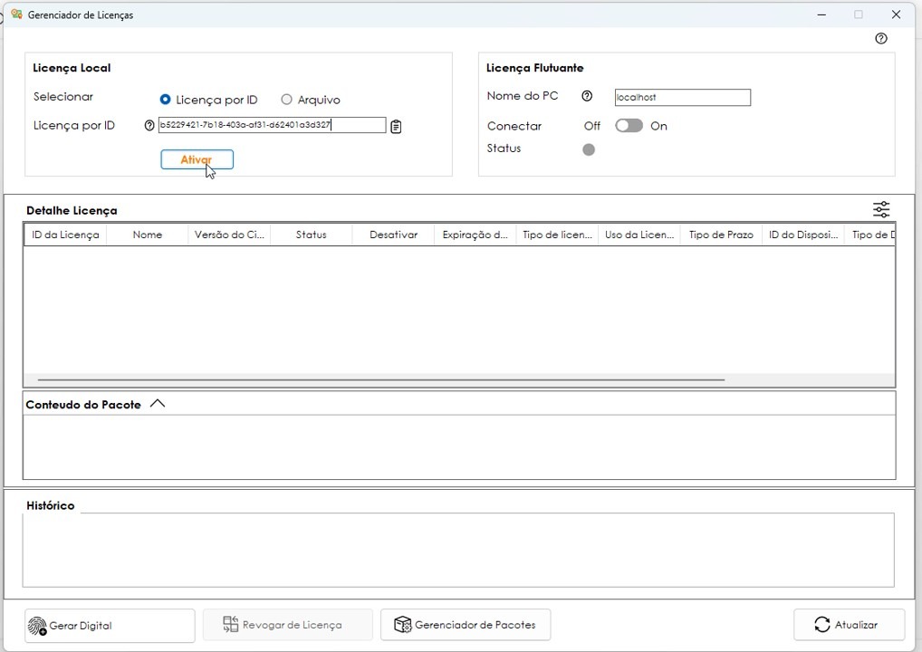
Task: Click help icon next to Nome do PC
Action: [x=587, y=96]
